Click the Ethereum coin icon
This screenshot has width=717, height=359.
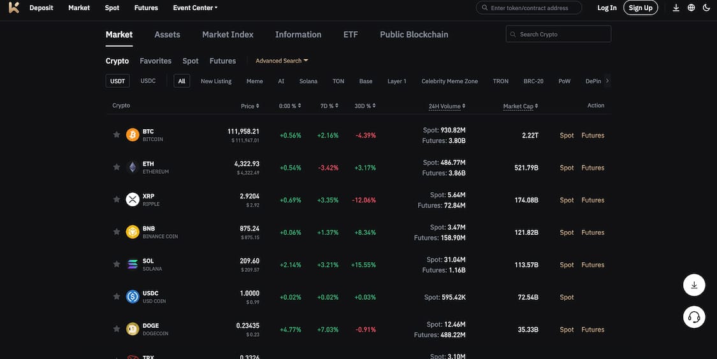point(133,167)
